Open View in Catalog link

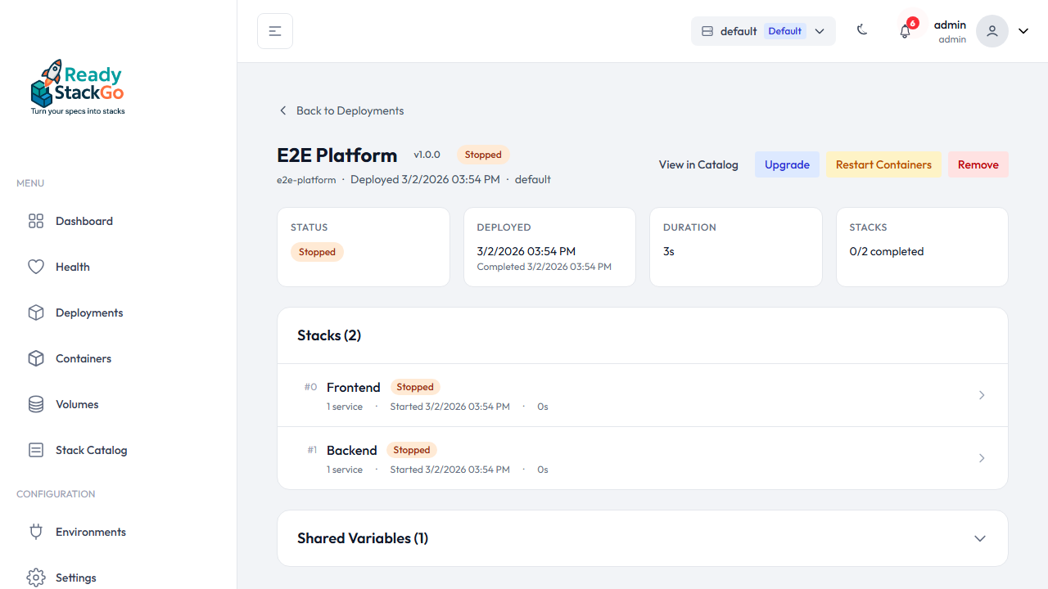point(698,164)
